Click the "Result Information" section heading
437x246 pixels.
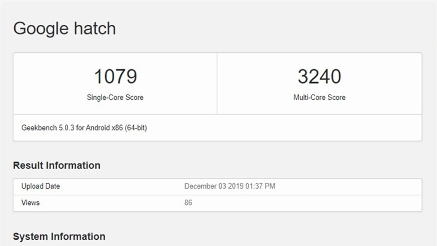point(57,165)
